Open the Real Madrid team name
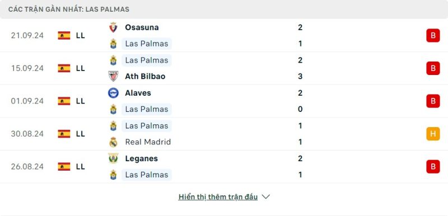This screenshot has width=448, height=216. (148, 142)
